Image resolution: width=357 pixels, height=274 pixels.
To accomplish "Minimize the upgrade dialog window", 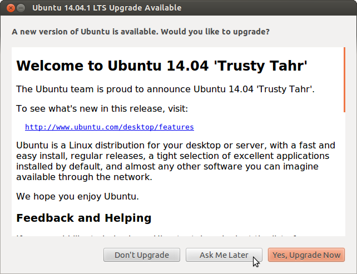I will [21, 8].
